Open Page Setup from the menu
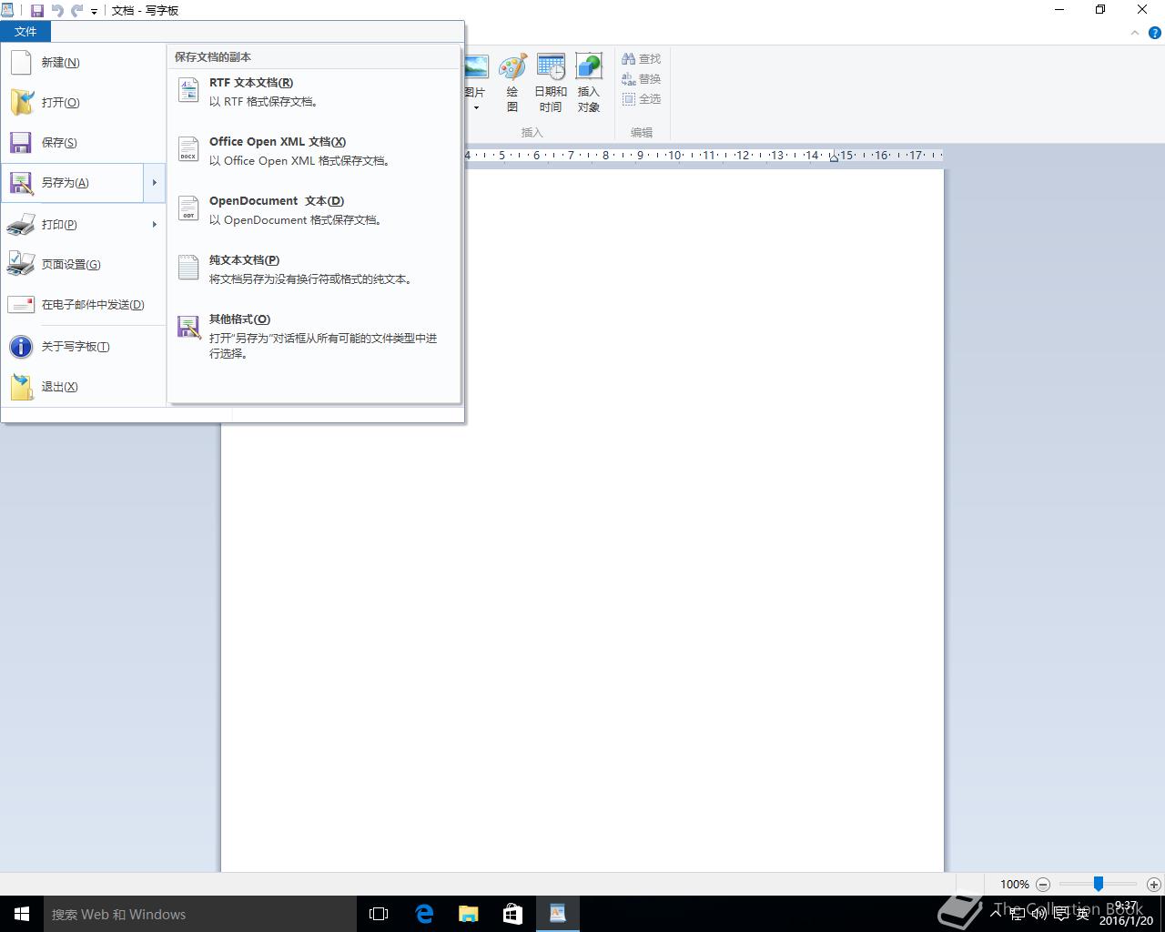This screenshot has height=932, width=1165. [84, 265]
